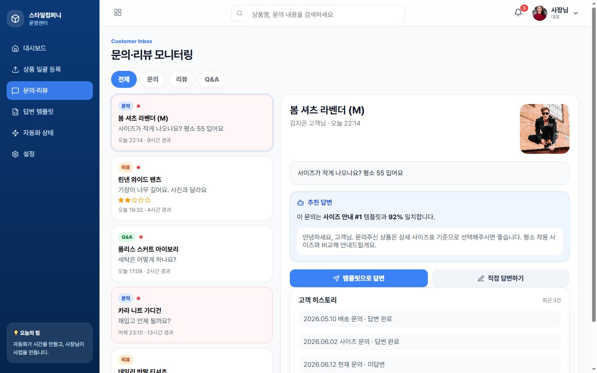Click the Q&A badge on 플리스 스커트 card
The width and height of the screenshot is (597, 373).
tap(127, 237)
